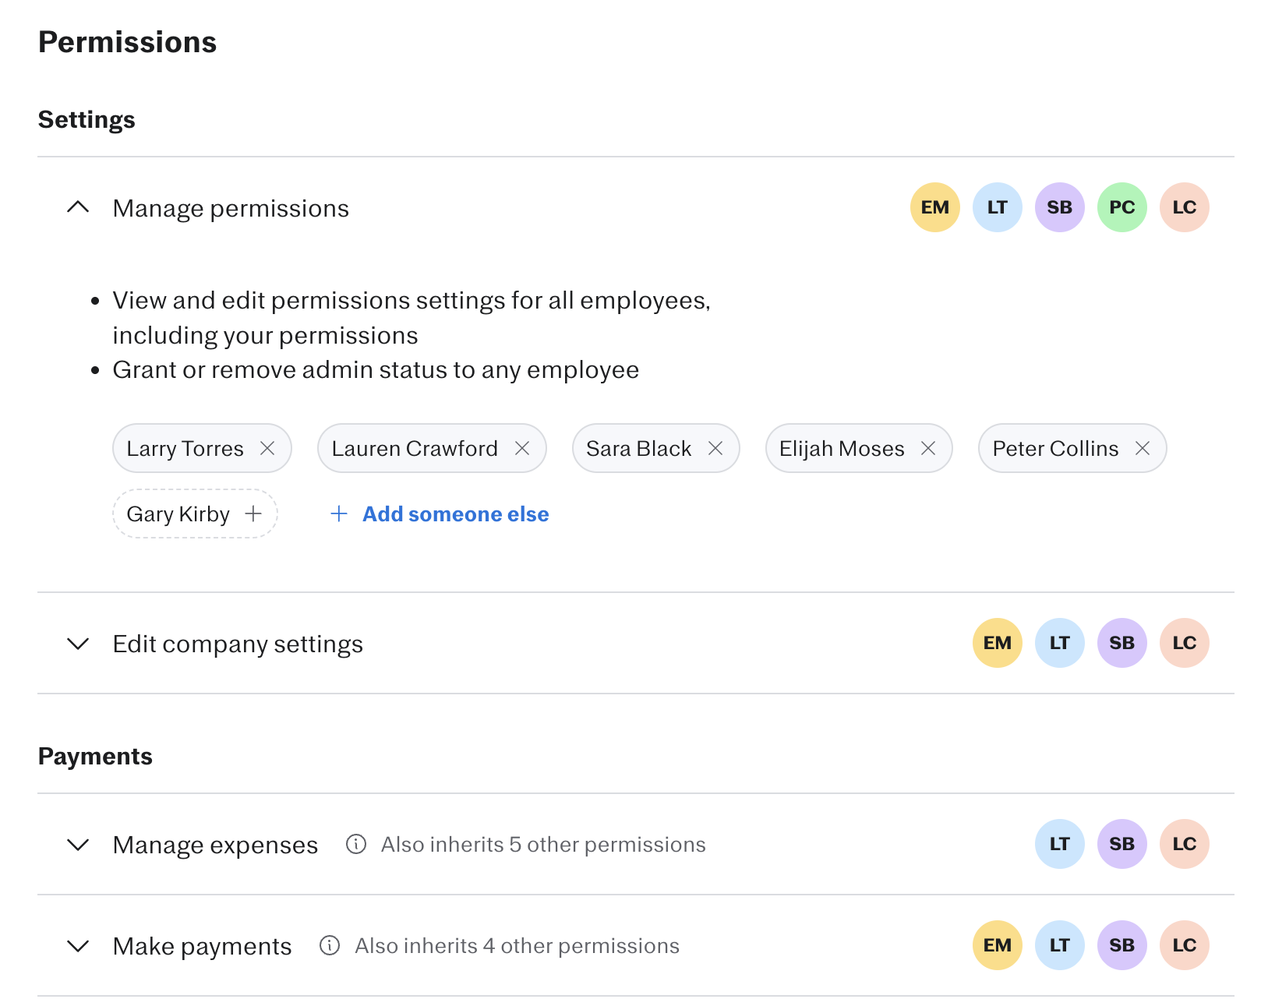Collapse the Manage permissions section
The image size is (1261, 999).
click(78, 207)
